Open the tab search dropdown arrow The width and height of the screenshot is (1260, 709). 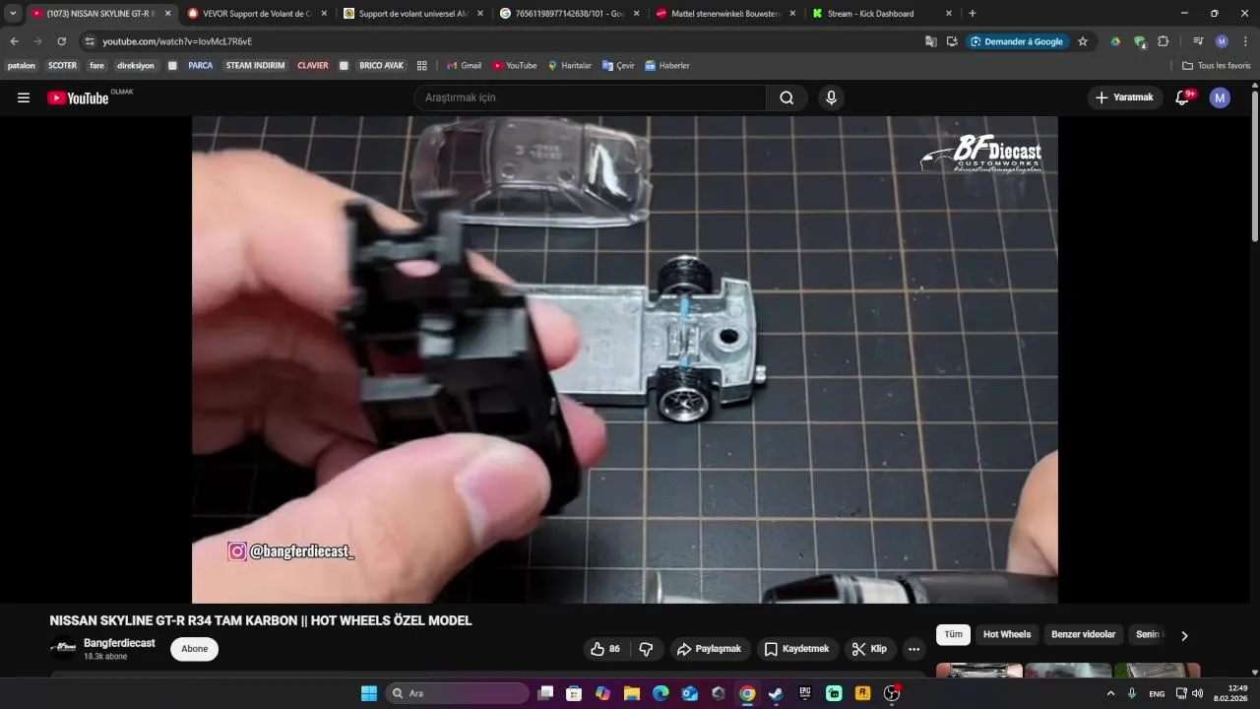click(13, 14)
